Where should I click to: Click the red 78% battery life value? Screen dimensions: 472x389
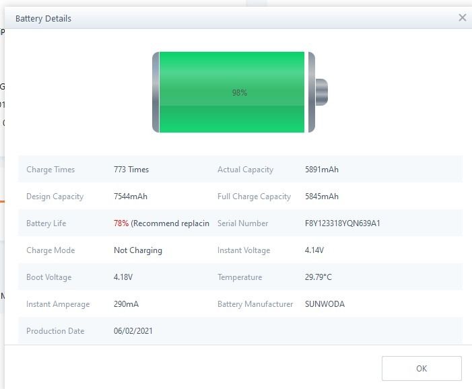121,223
